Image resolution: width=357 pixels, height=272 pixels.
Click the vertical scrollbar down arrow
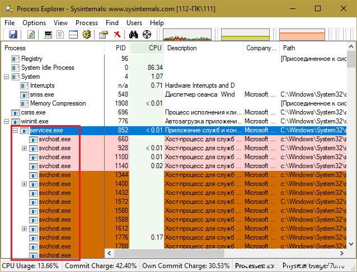pyautogui.click(x=351, y=244)
